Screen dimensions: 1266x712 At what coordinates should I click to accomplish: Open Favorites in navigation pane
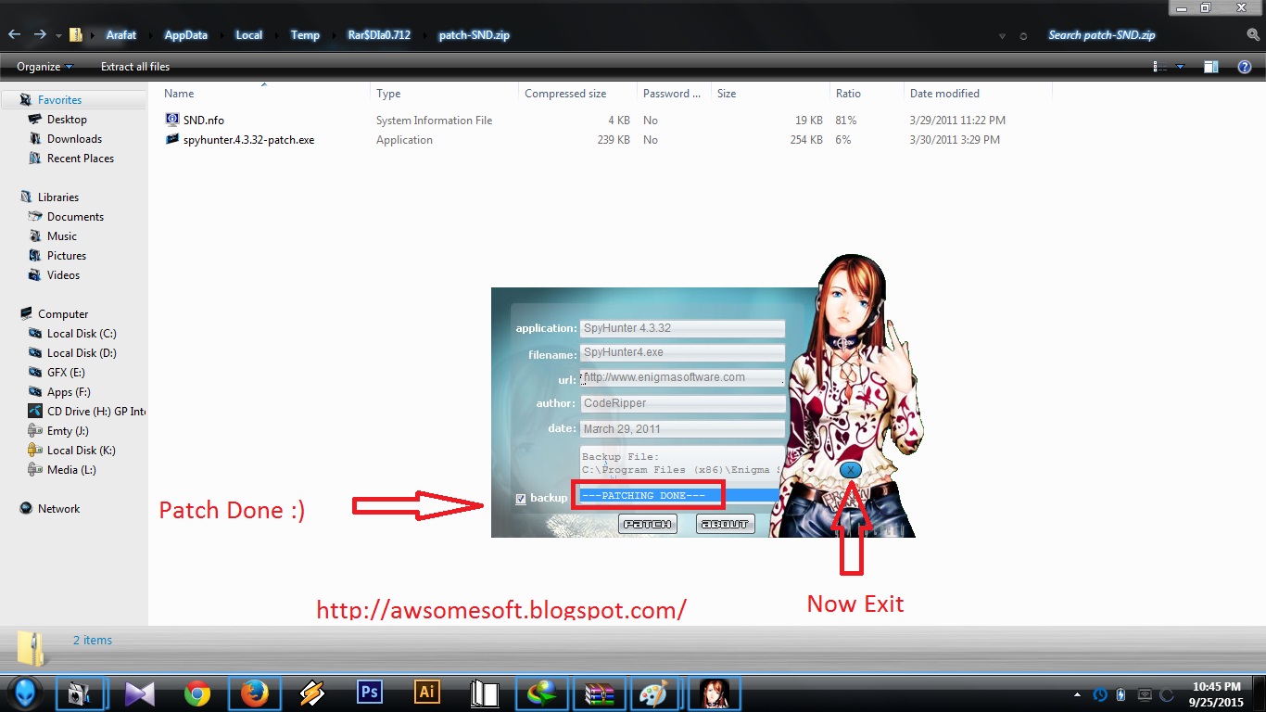59,100
